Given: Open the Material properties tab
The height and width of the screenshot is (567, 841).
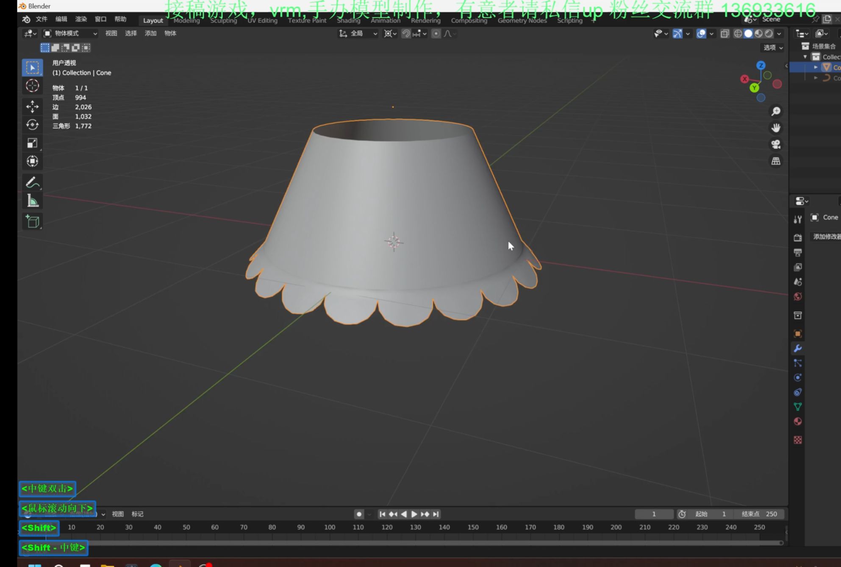Looking at the screenshot, I should point(798,421).
